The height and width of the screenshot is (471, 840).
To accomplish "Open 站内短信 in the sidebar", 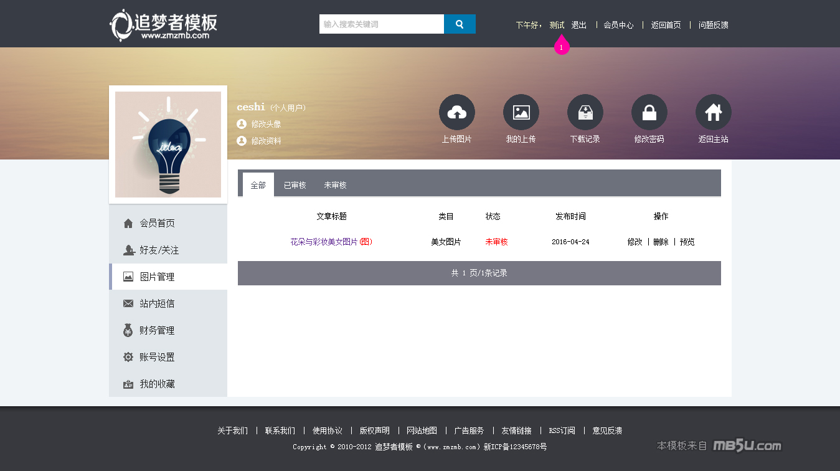I will tap(157, 303).
